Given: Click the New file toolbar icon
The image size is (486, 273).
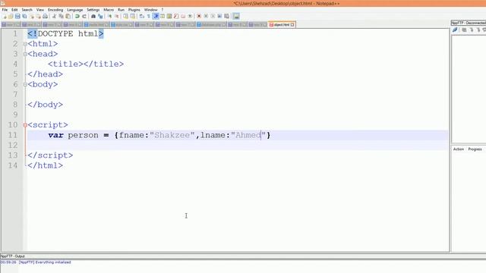Looking at the screenshot, I should click(5, 16).
